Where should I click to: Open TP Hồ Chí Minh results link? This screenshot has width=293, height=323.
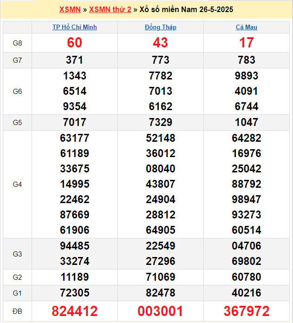(x=75, y=27)
